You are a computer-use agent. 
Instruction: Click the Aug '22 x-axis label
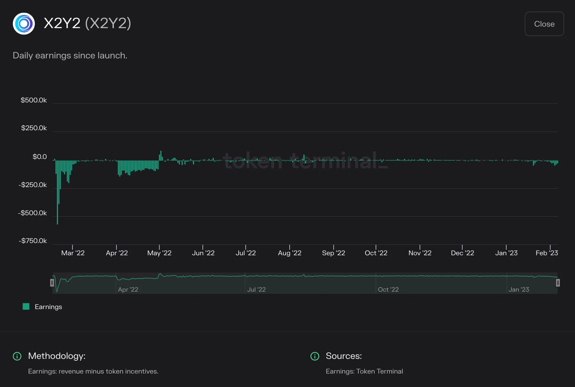coord(290,253)
